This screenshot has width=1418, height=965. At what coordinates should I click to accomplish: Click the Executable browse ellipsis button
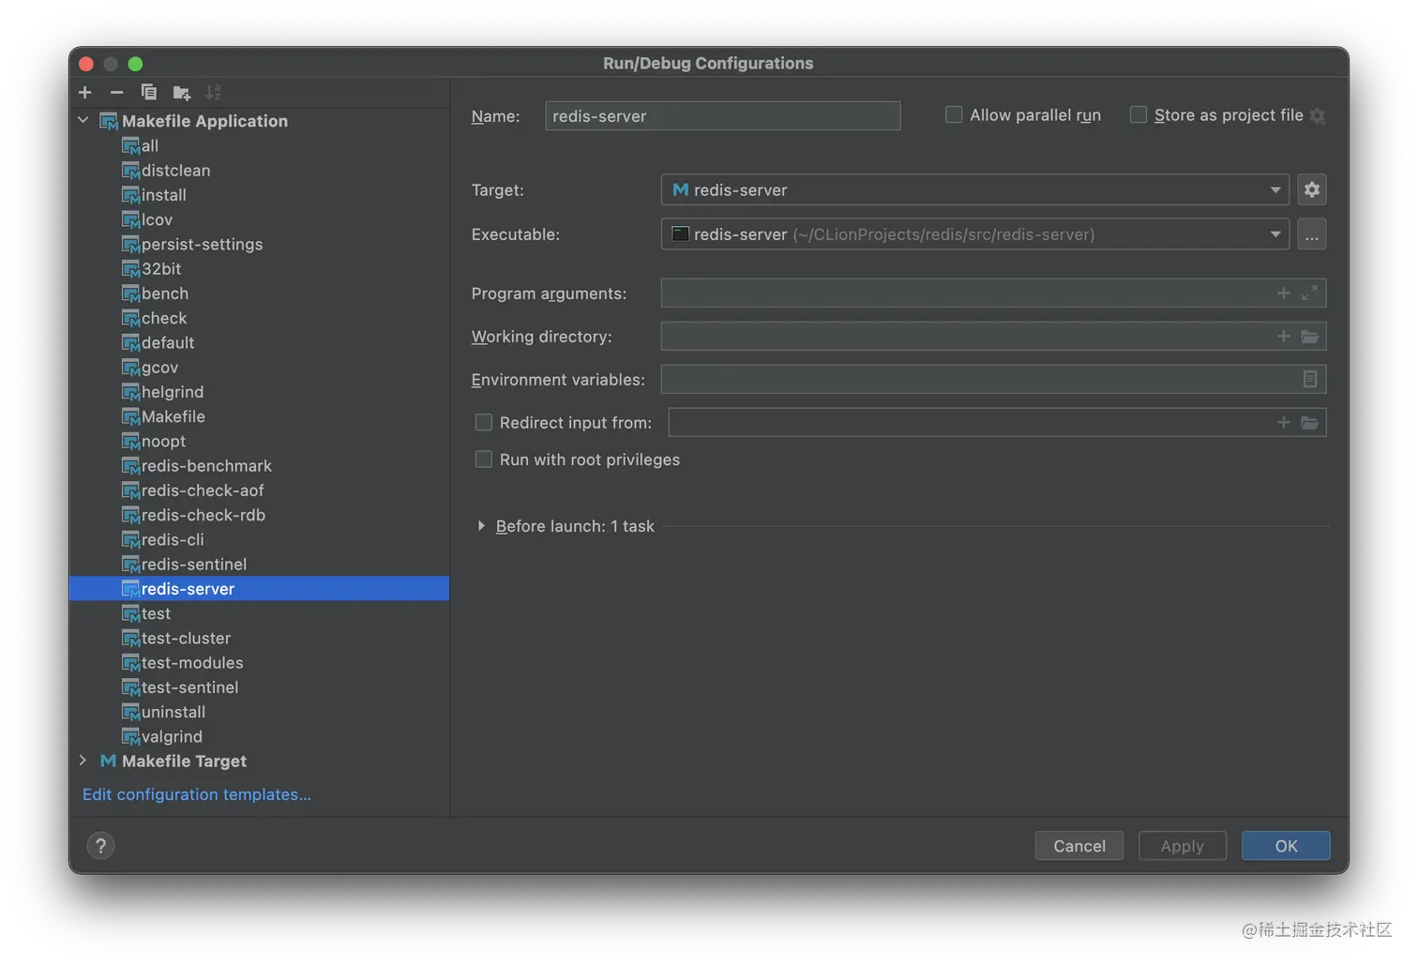(x=1311, y=234)
